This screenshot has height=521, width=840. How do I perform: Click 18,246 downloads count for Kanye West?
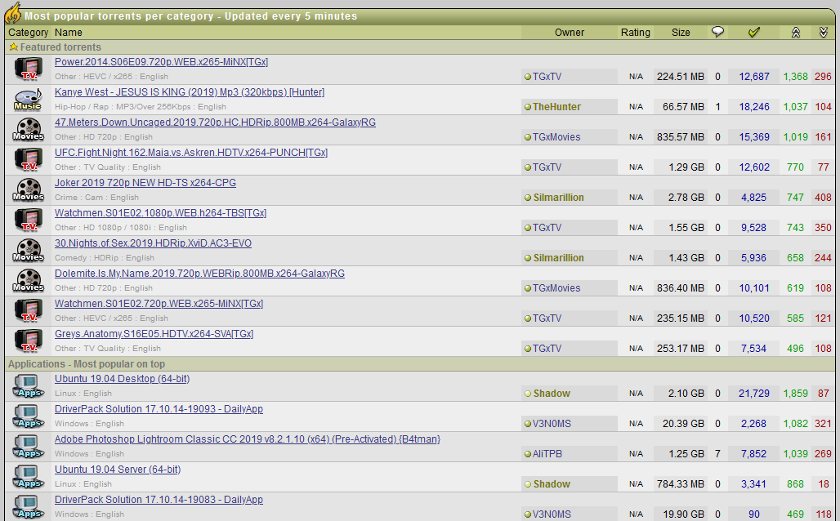click(x=754, y=107)
